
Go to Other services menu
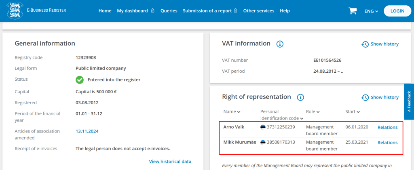258,11
